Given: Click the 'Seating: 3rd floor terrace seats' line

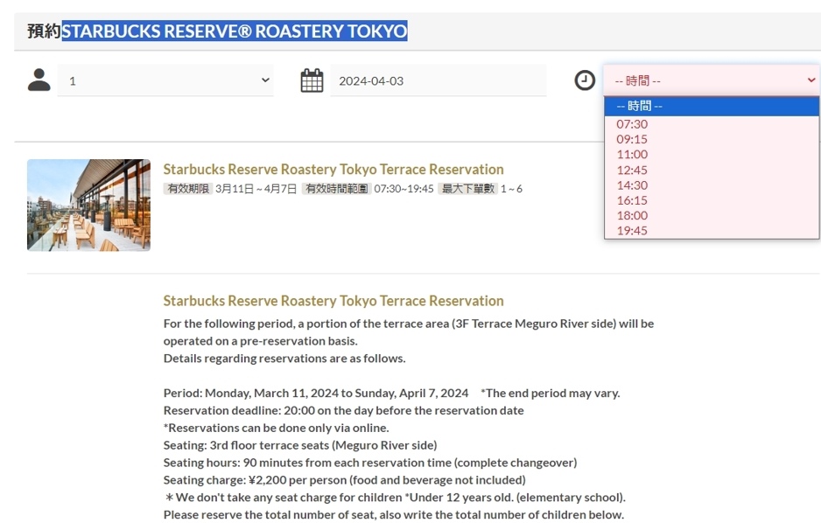Looking at the screenshot, I should pyautogui.click(x=300, y=445).
